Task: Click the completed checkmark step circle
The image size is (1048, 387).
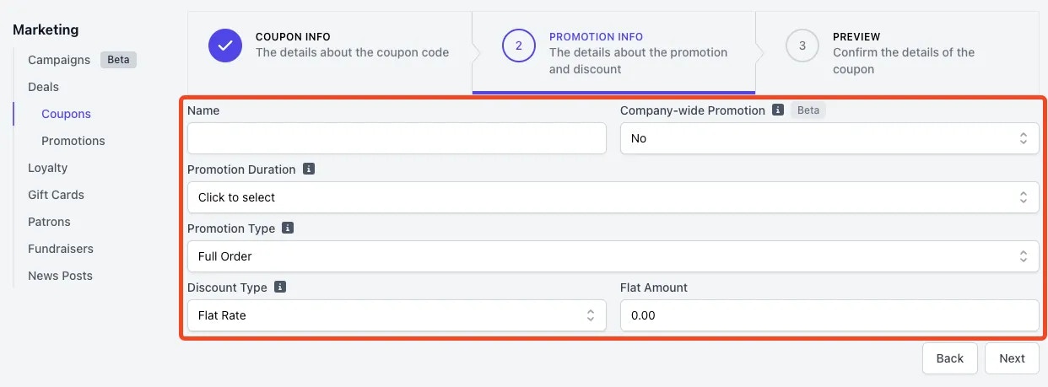Action: pos(225,46)
